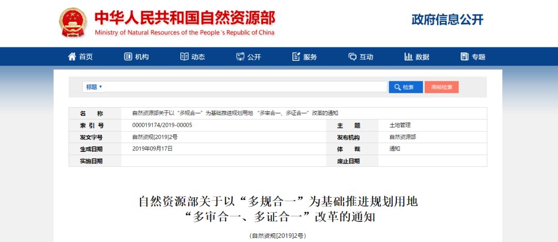
Task: Click the English ministry name subtitle
Action: (x=184, y=32)
